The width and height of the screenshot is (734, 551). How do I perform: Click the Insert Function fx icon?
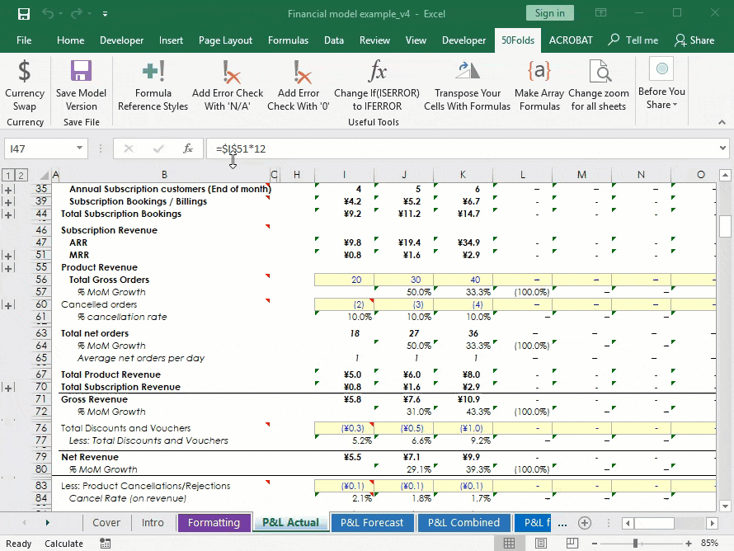pyautogui.click(x=188, y=148)
